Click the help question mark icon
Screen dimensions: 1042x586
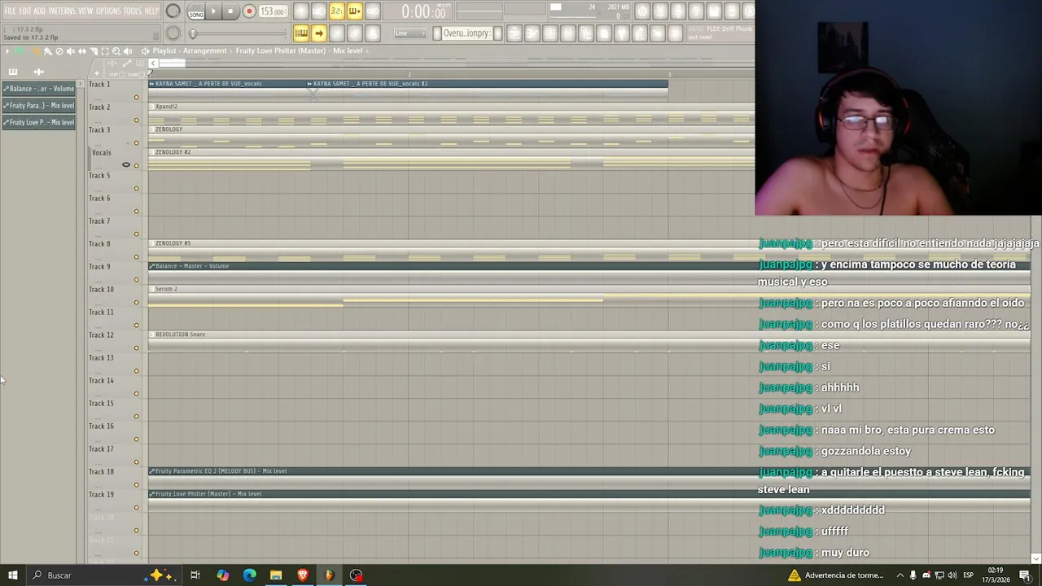(696, 11)
